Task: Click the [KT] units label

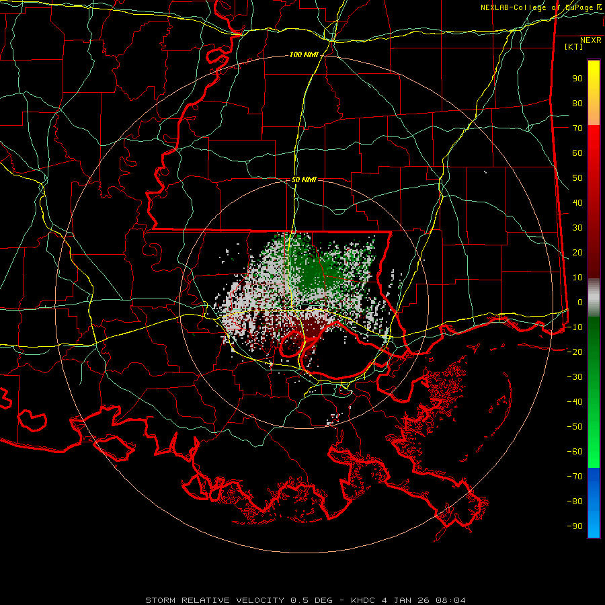Action: pos(573,46)
